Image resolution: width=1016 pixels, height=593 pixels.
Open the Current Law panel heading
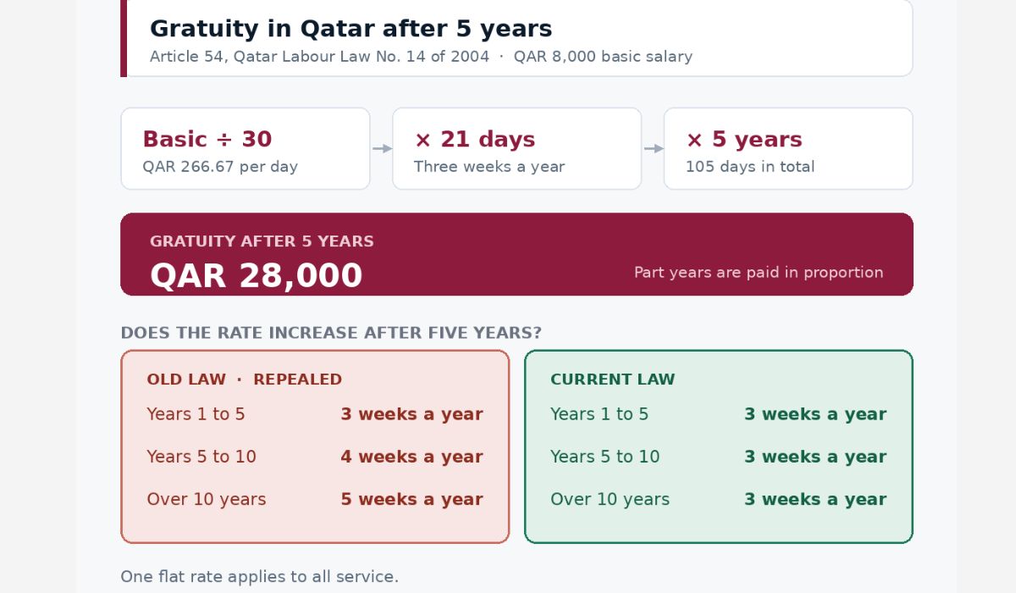click(x=613, y=380)
